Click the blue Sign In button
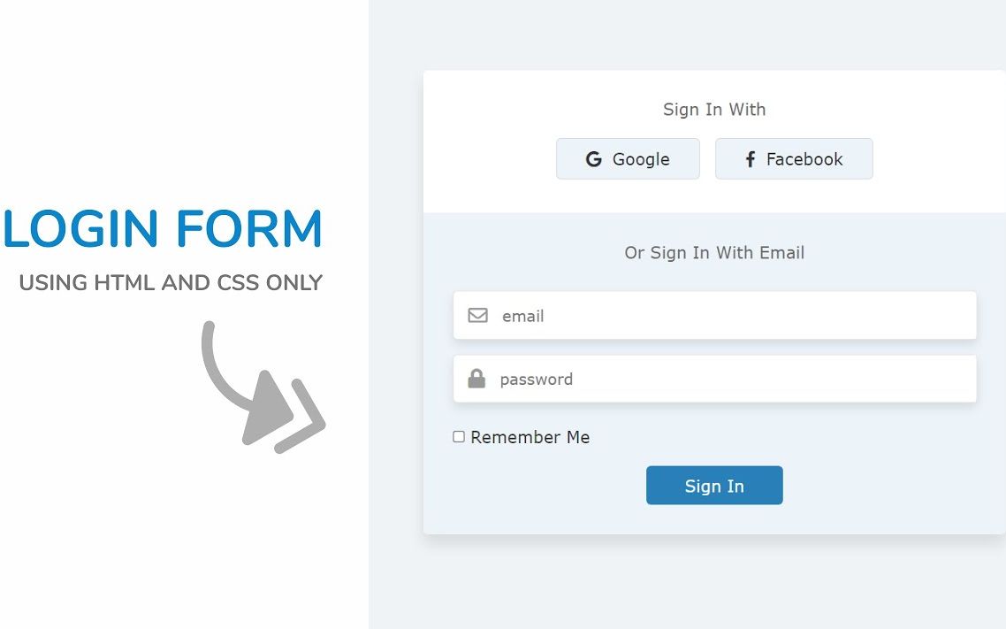 714,485
